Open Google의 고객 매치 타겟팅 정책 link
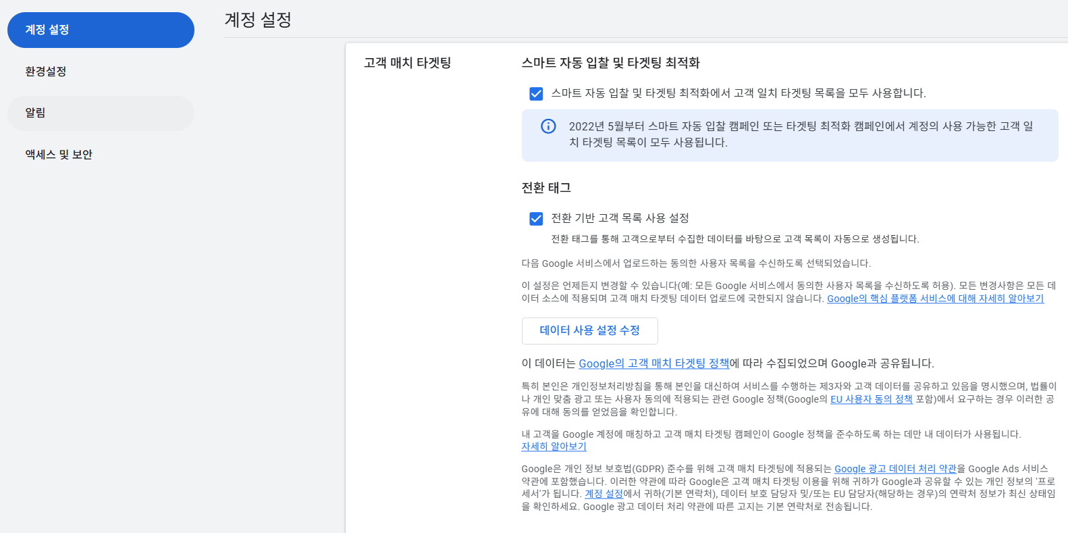The image size is (1068, 533). [653, 363]
